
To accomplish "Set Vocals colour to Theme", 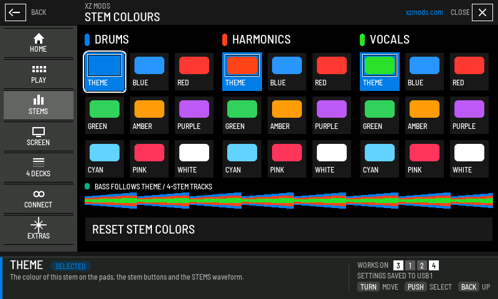I will 380,72.
